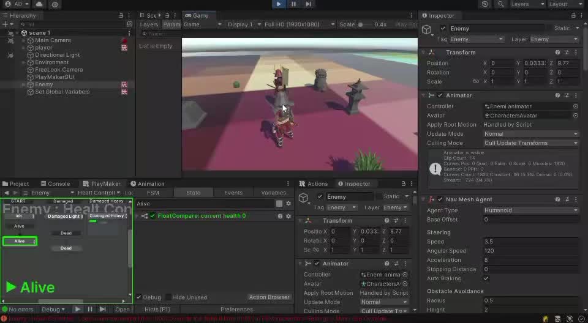Image resolution: width=588 pixels, height=323 pixels.
Task: Open global search magnifier icon
Action: tap(500, 4)
